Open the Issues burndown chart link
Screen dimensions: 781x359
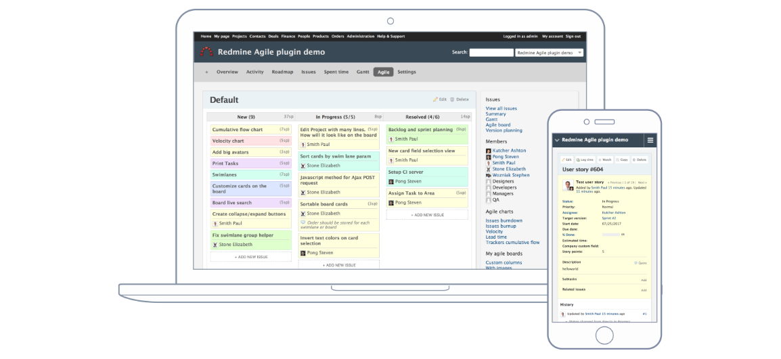504,220
